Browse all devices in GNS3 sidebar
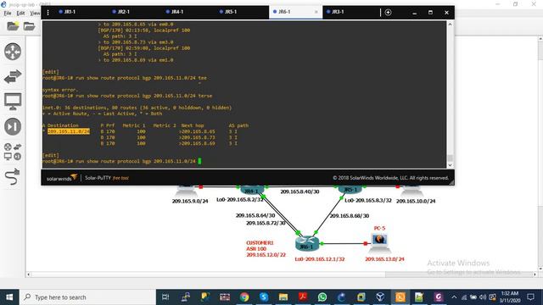 point(13,152)
